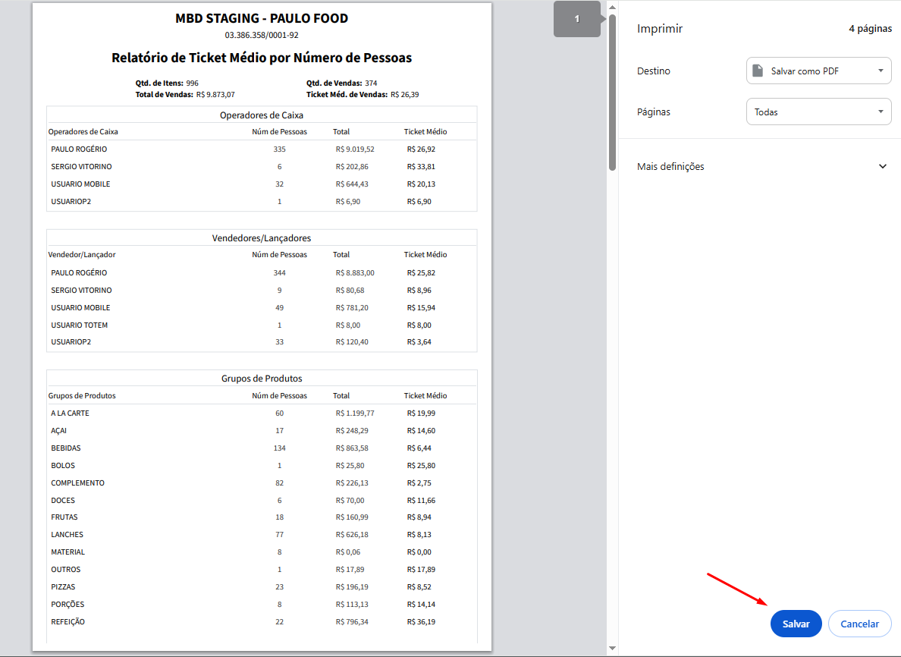Click the Grupos de Produtos section header
The width and height of the screenshot is (901, 657).
pos(262,379)
